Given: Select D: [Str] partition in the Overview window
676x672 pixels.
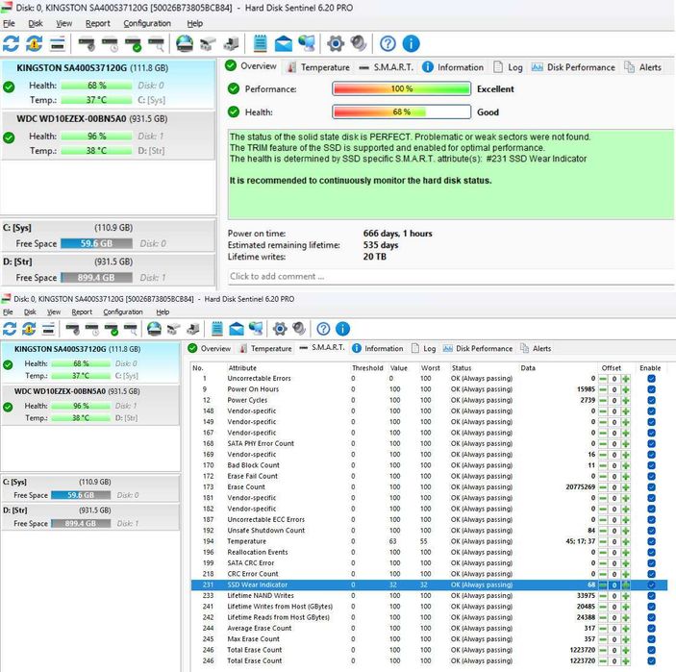Looking at the screenshot, I should [108, 270].
